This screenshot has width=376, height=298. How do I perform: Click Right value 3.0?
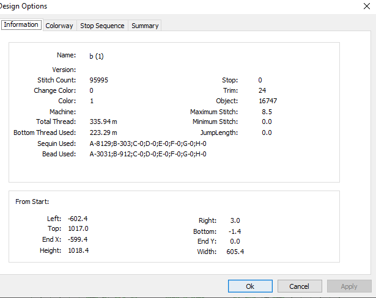[x=235, y=220]
